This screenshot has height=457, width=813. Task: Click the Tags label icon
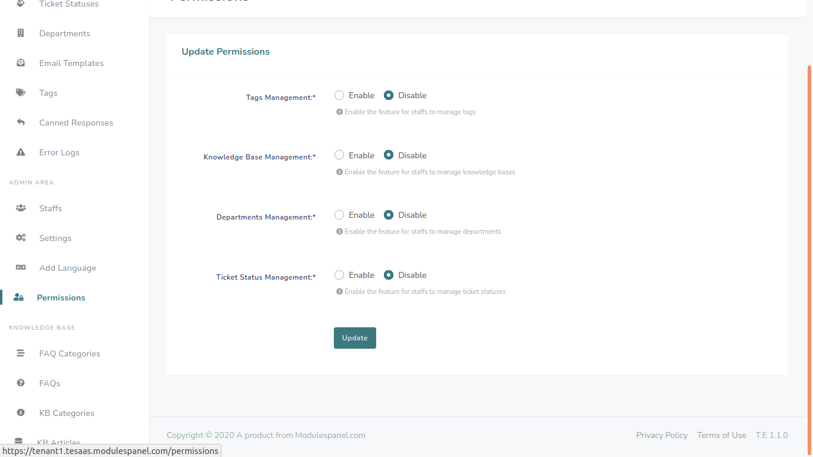click(20, 92)
